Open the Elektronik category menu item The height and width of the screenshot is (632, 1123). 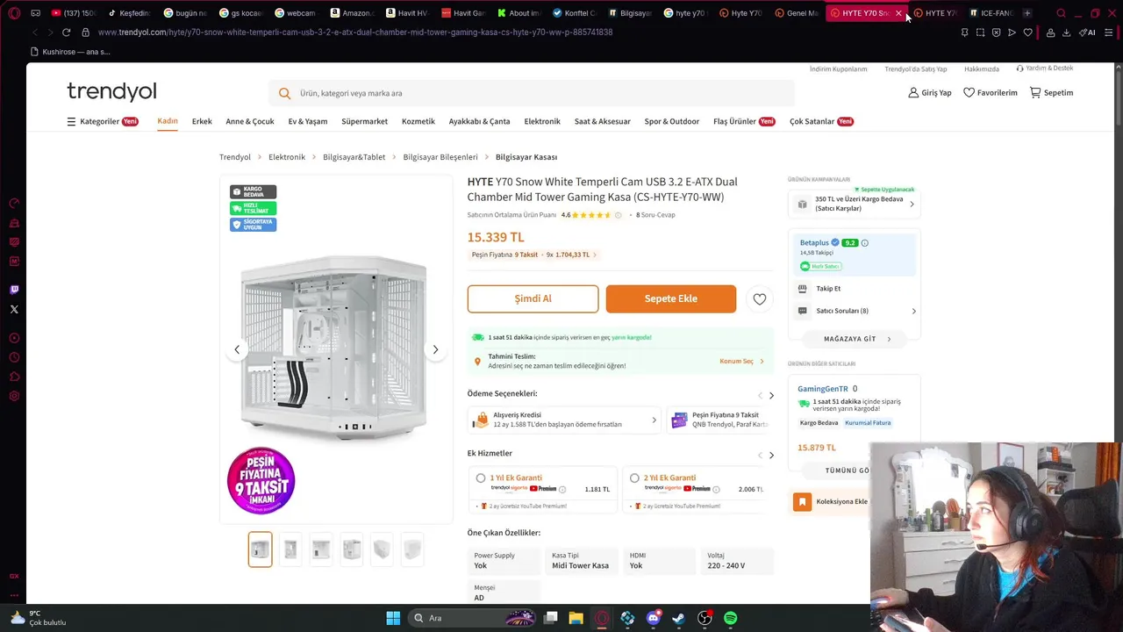coord(542,121)
